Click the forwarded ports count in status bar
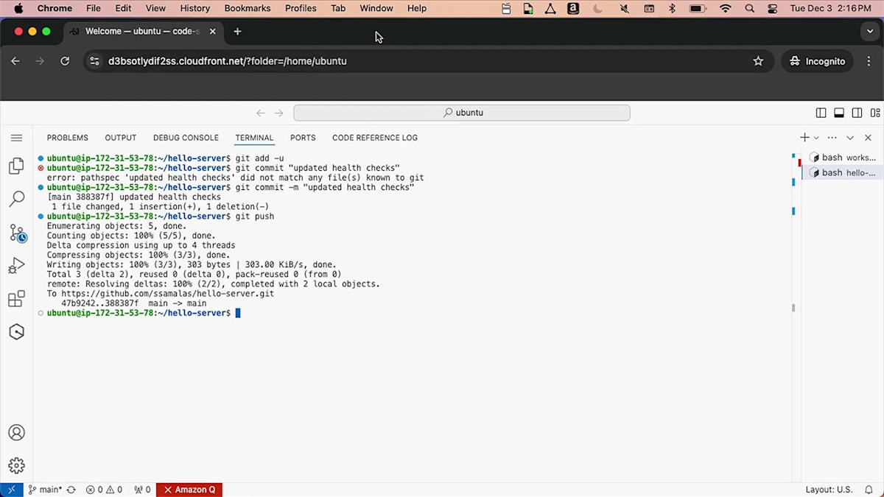 coord(142,490)
